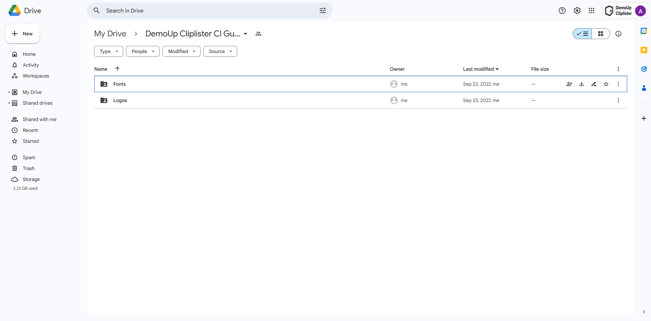
Task: Add Fonts folder to starred
Action: coord(606,84)
